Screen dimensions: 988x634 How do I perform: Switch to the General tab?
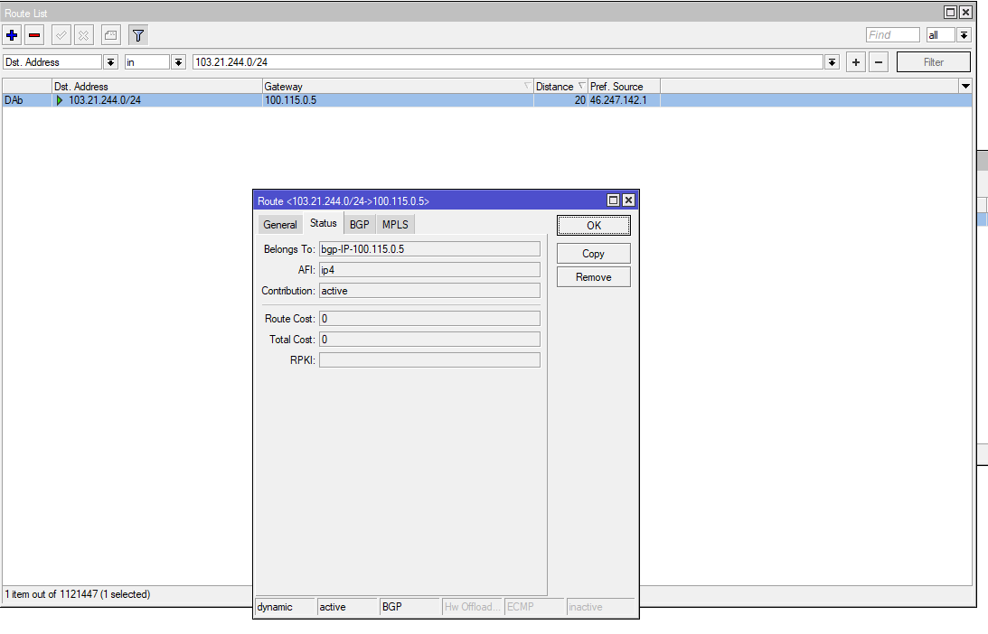(279, 225)
